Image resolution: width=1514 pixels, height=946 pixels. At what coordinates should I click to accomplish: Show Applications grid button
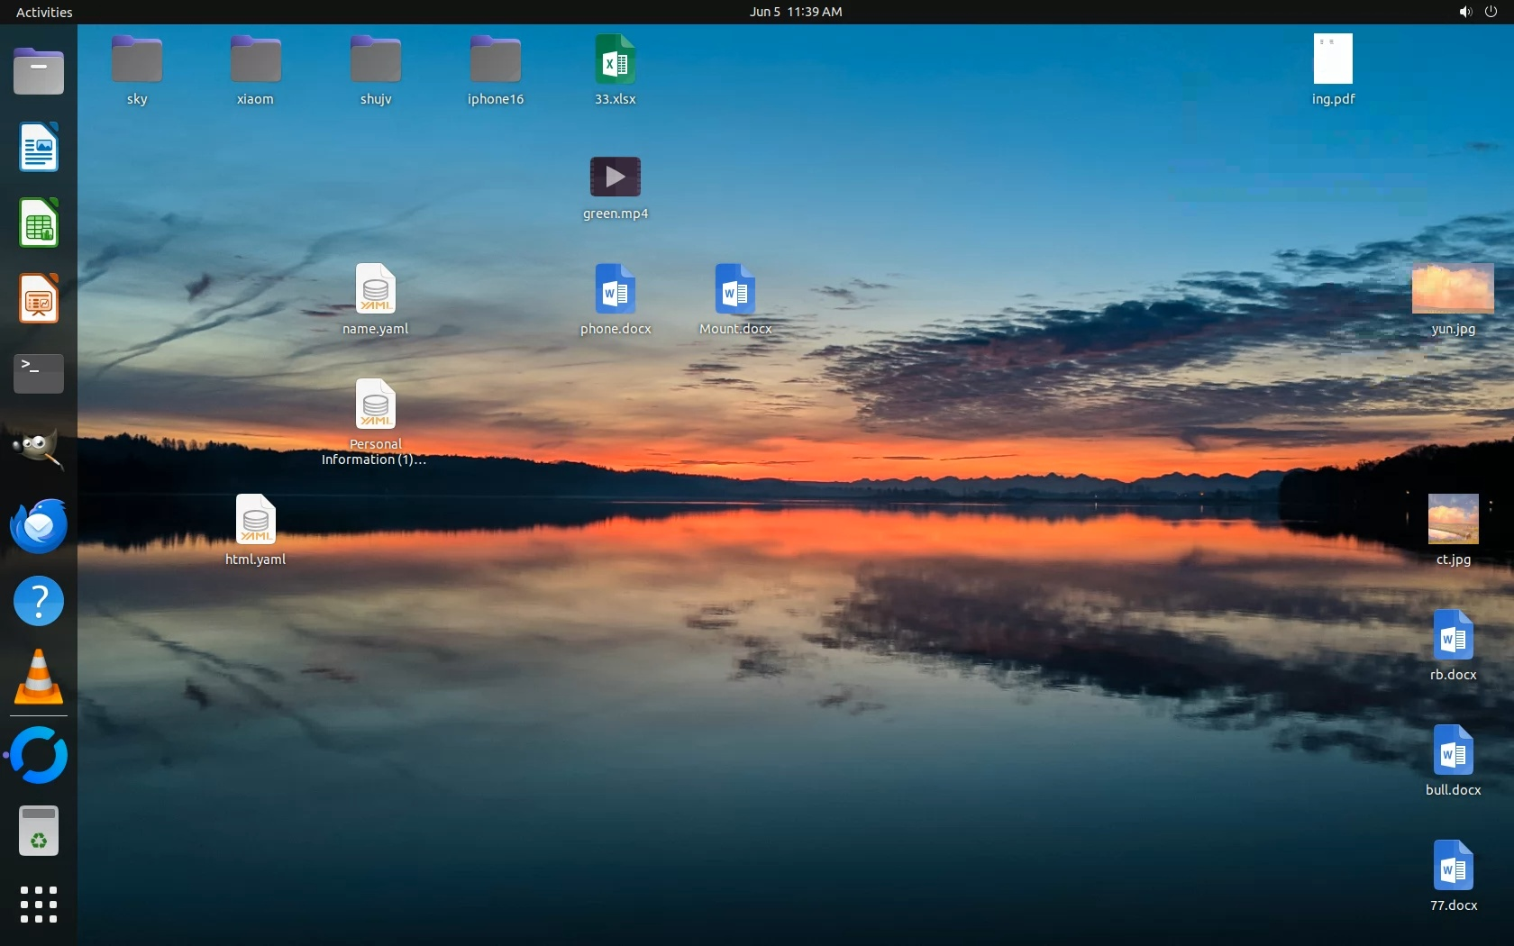pos(39,905)
